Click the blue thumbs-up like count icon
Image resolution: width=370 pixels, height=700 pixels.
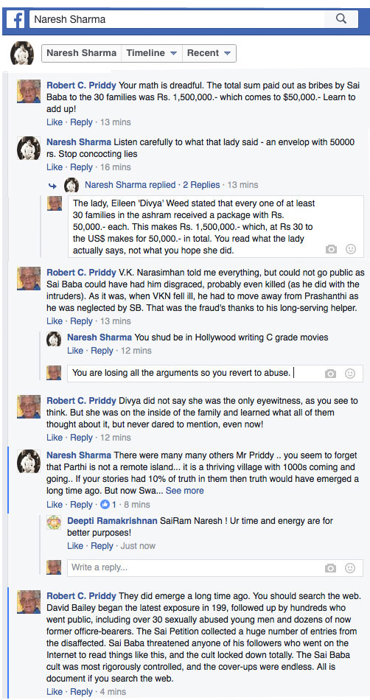coord(105,505)
